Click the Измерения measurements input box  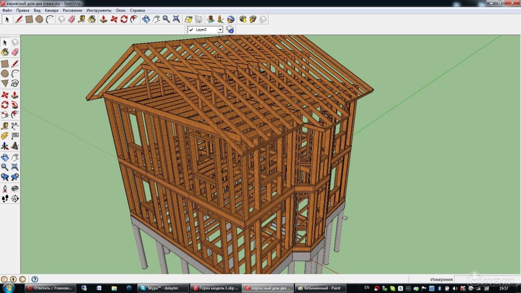pos(486,279)
